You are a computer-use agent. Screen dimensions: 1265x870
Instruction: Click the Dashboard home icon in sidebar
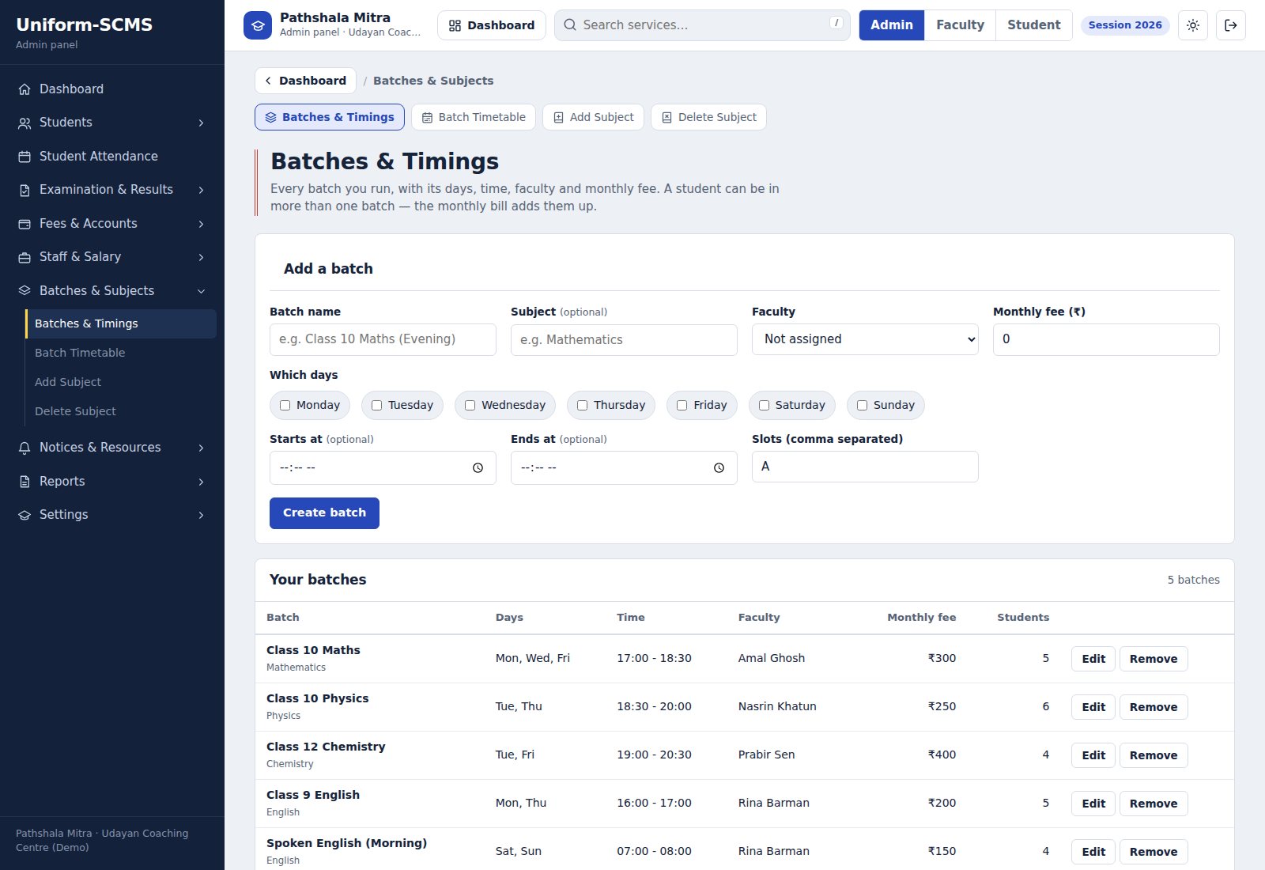point(25,89)
